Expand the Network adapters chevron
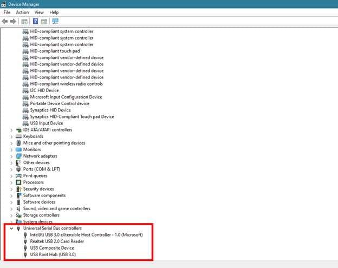 coord(11,156)
